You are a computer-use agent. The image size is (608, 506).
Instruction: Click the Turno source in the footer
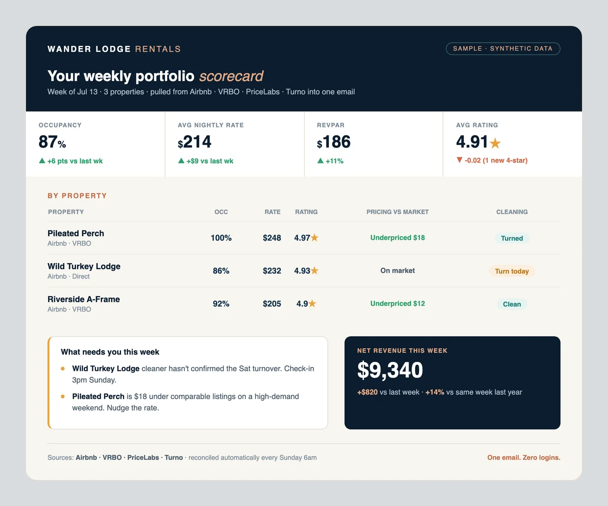pyautogui.click(x=174, y=457)
